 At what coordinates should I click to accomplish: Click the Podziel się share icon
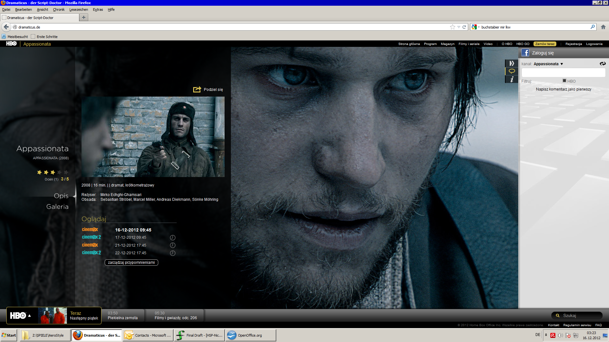pyautogui.click(x=197, y=90)
